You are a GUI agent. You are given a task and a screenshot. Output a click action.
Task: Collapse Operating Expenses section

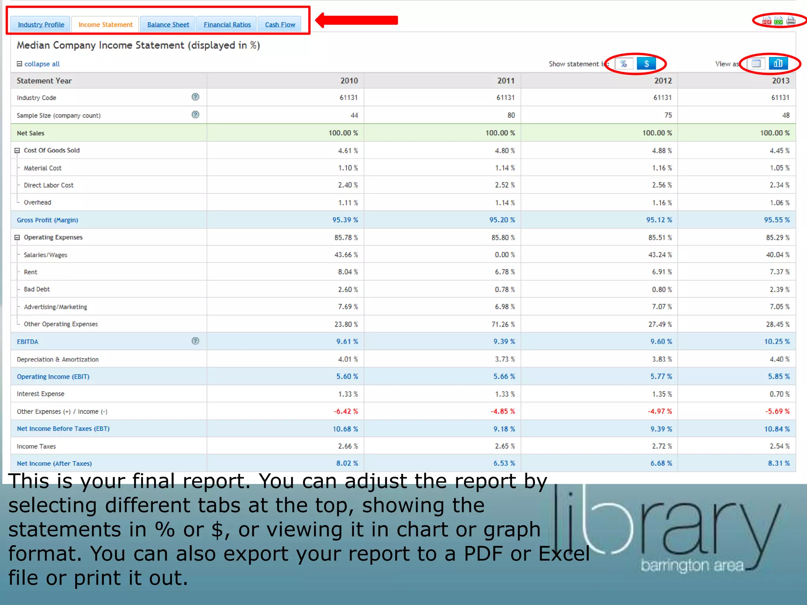click(17, 238)
